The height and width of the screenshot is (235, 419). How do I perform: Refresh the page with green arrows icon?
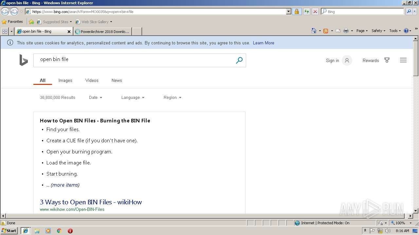(306, 12)
